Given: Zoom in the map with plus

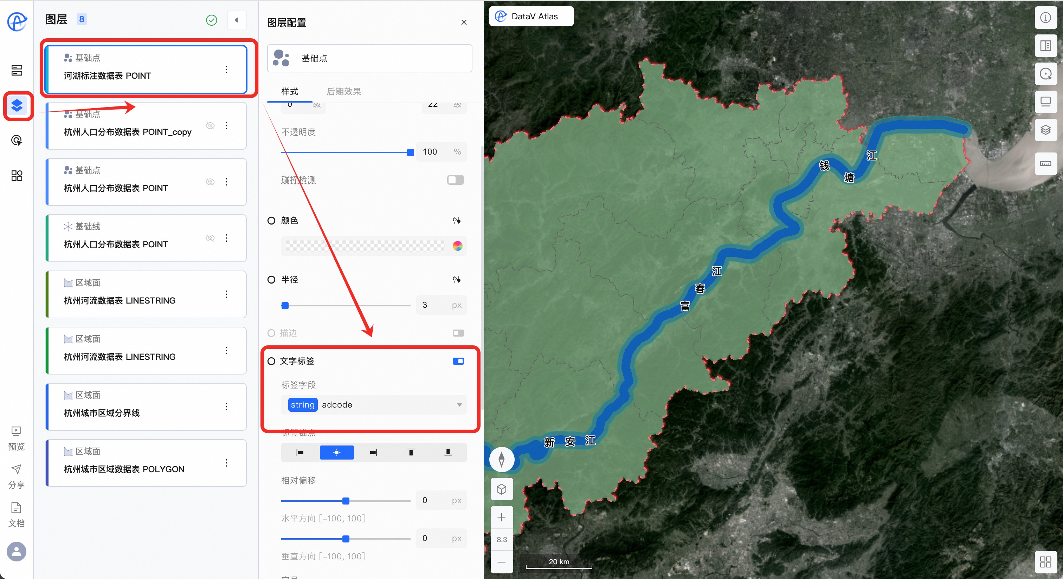Looking at the screenshot, I should click(501, 518).
